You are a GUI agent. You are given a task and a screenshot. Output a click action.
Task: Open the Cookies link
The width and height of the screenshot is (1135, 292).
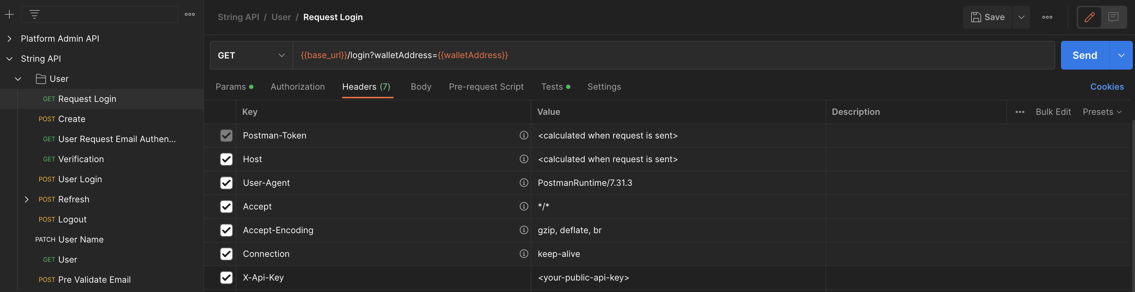(x=1106, y=87)
